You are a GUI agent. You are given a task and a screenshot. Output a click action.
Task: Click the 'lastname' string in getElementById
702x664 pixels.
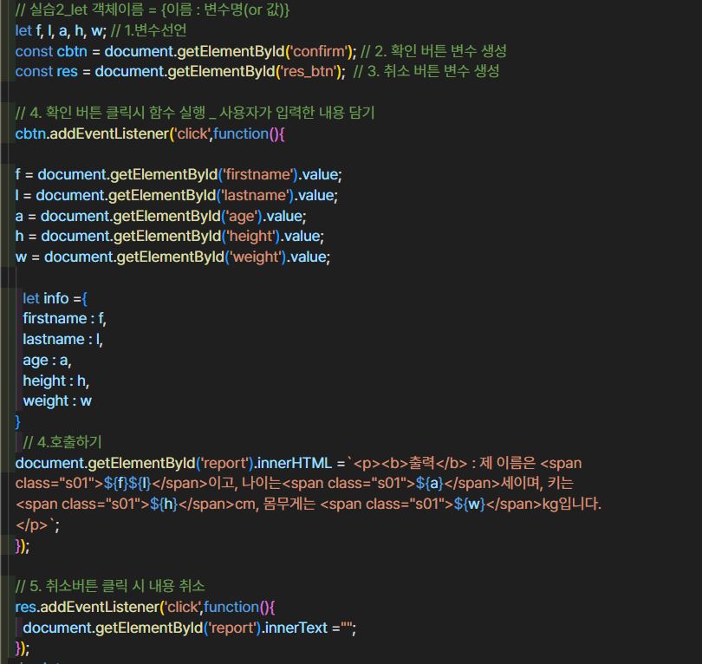pyautogui.click(x=256, y=195)
